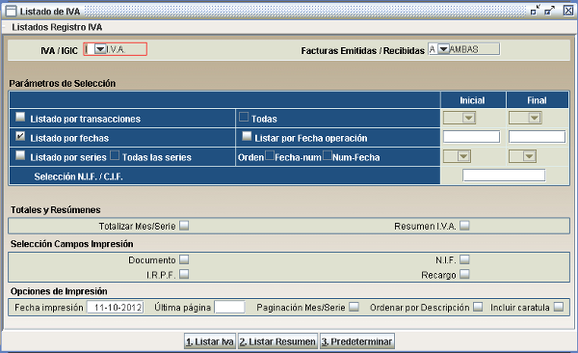The image size is (578, 353).
Task: Check Listado por transacciones
Action: tap(20, 117)
